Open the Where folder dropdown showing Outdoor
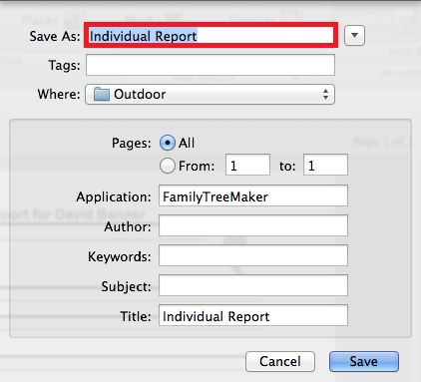 tap(210, 95)
